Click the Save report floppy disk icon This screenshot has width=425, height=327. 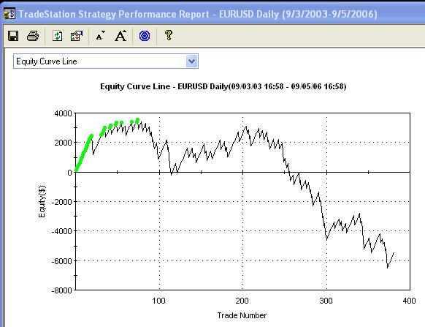click(13, 36)
